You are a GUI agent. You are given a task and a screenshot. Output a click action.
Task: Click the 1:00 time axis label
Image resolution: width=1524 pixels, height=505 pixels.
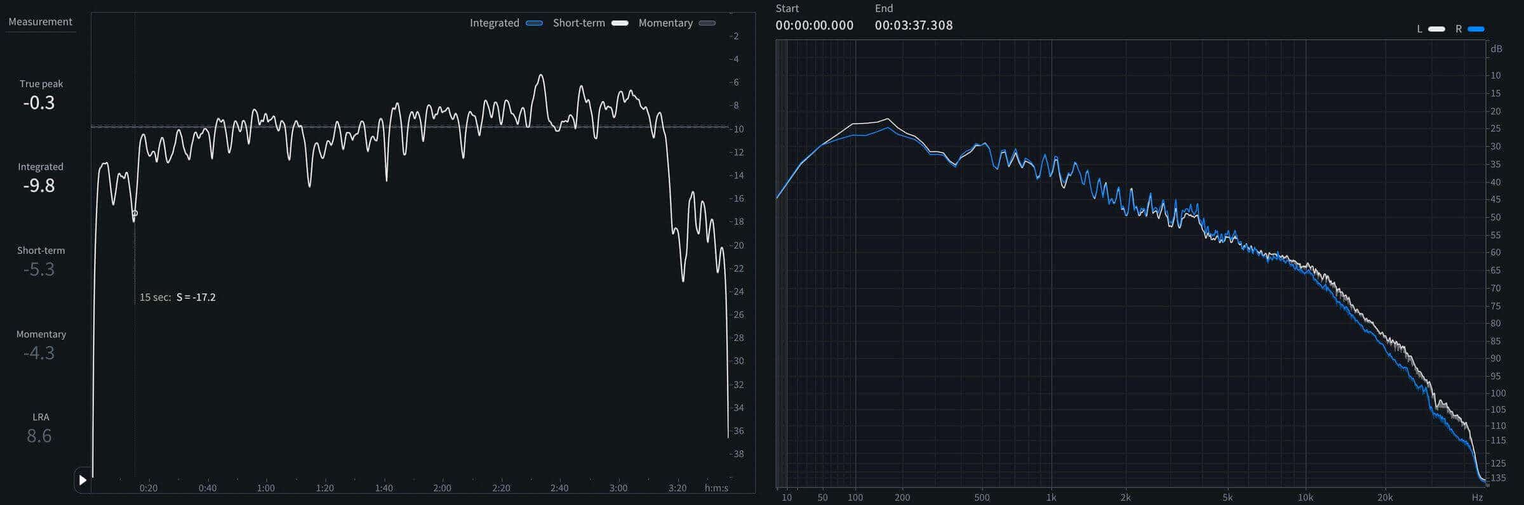(x=266, y=489)
